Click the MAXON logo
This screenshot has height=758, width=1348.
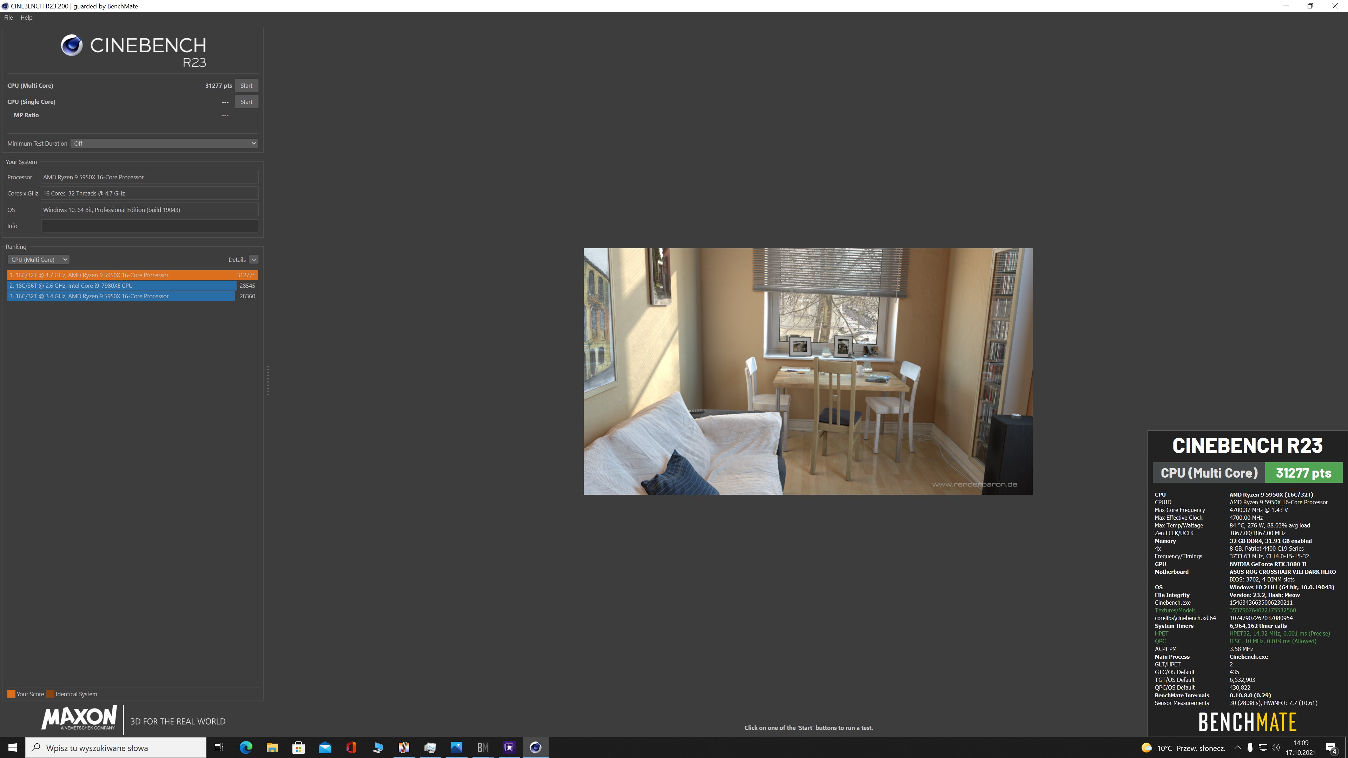(79, 718)
